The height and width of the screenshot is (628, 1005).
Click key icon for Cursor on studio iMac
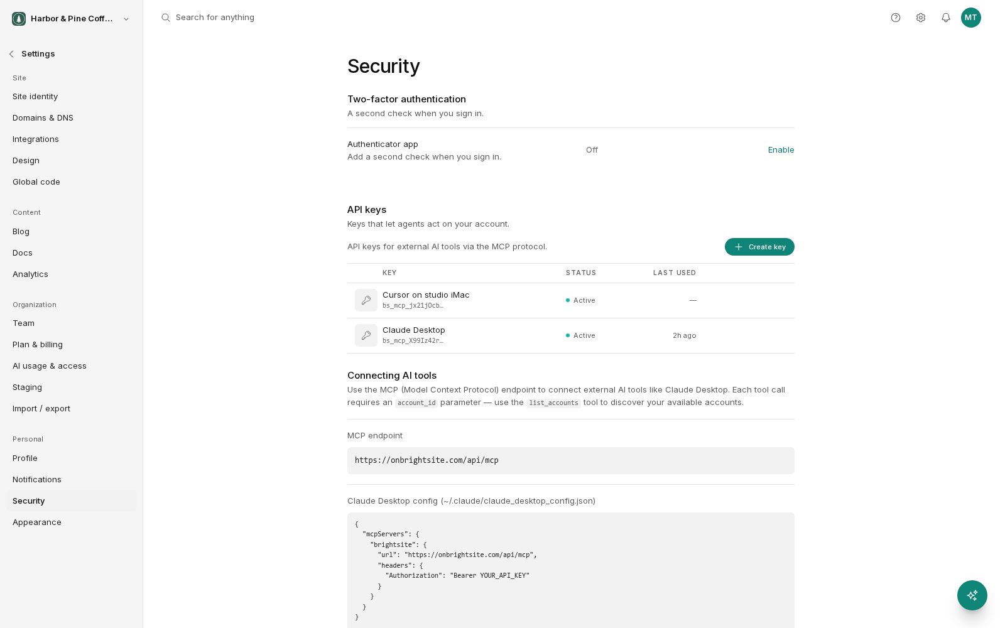tap(366, 300)
